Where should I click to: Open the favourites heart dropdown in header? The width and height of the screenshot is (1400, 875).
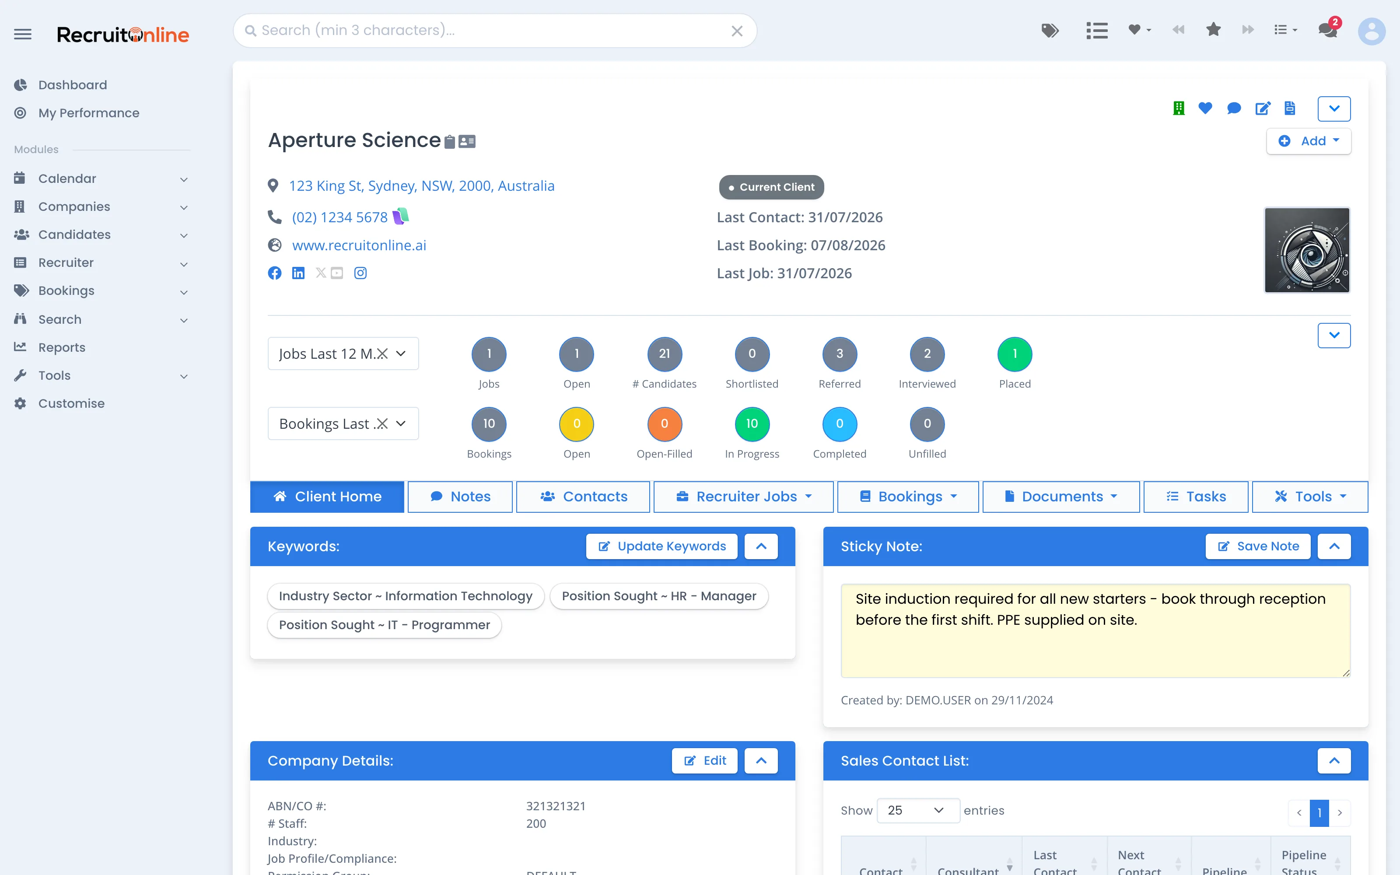tap(1139, 29)
